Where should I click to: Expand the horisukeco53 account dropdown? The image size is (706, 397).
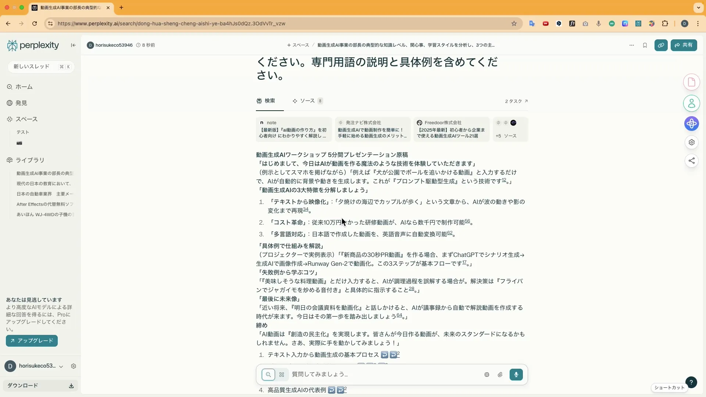61,366
